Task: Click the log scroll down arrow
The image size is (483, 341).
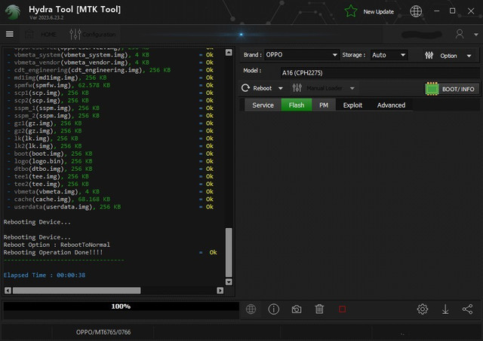Action: (x=229, y=282)
